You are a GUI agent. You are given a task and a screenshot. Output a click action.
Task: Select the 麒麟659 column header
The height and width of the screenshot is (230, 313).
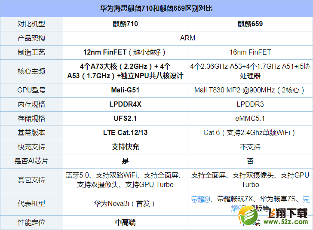click(250, 24)
